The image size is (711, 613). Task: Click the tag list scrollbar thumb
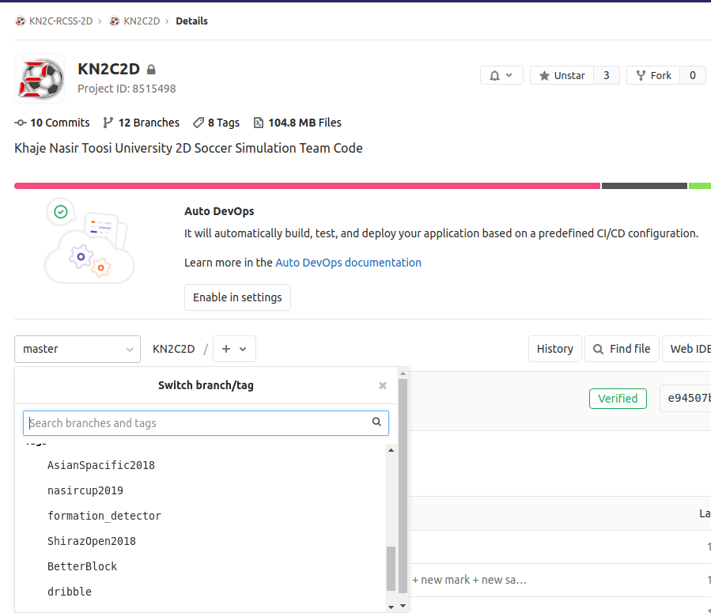(391, 569)
